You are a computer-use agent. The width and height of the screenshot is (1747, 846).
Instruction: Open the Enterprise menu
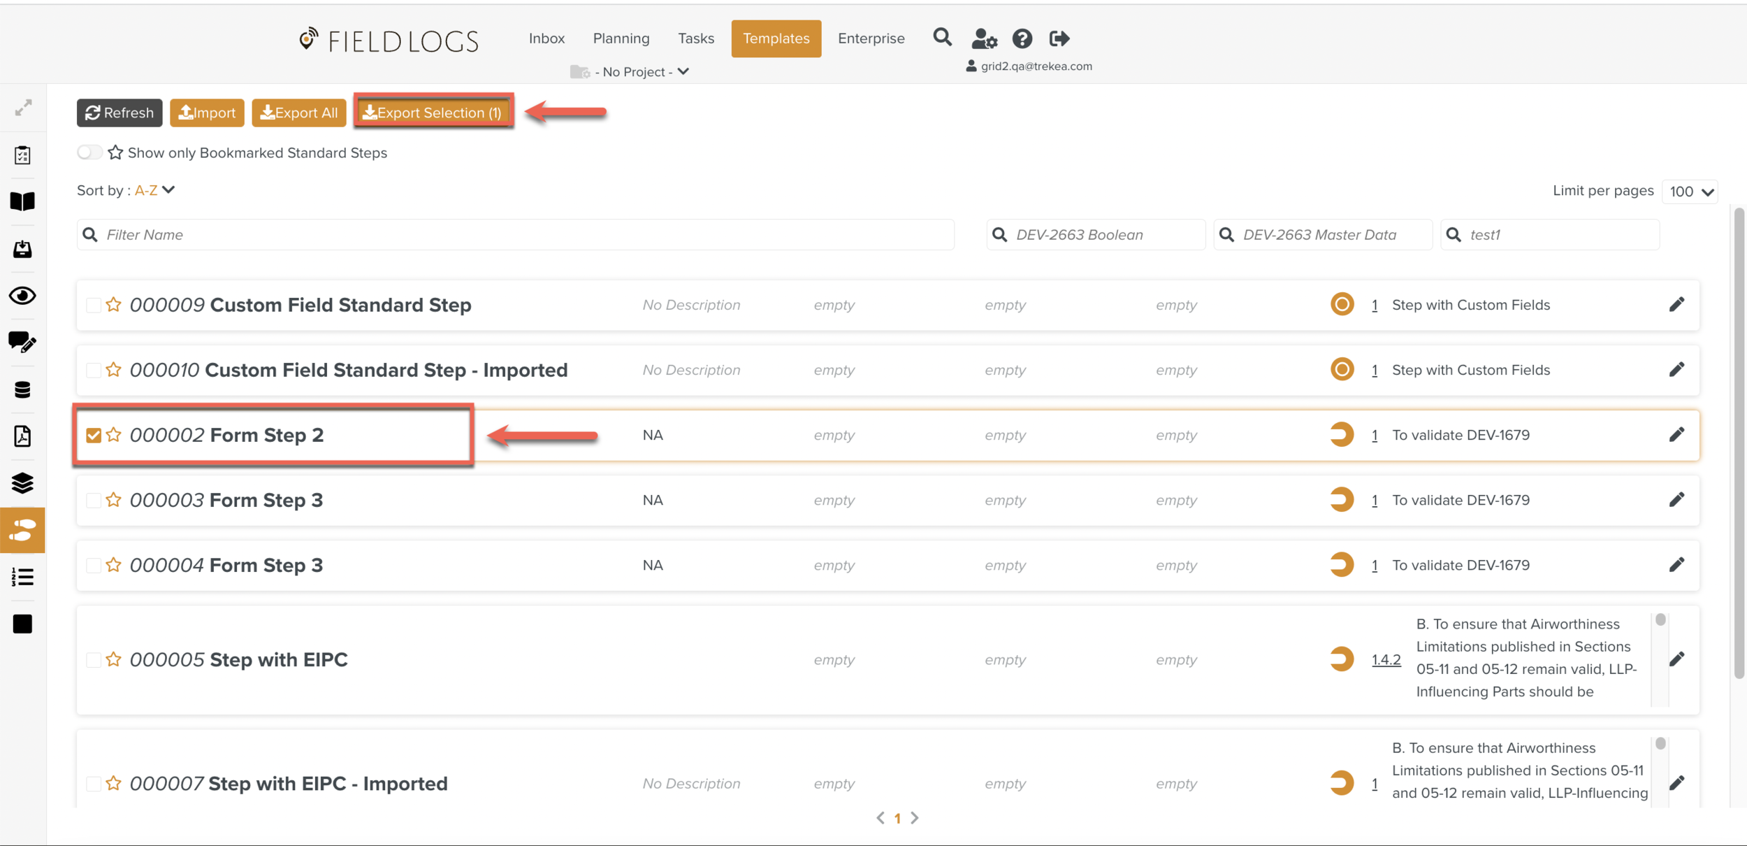click(871, 38)
